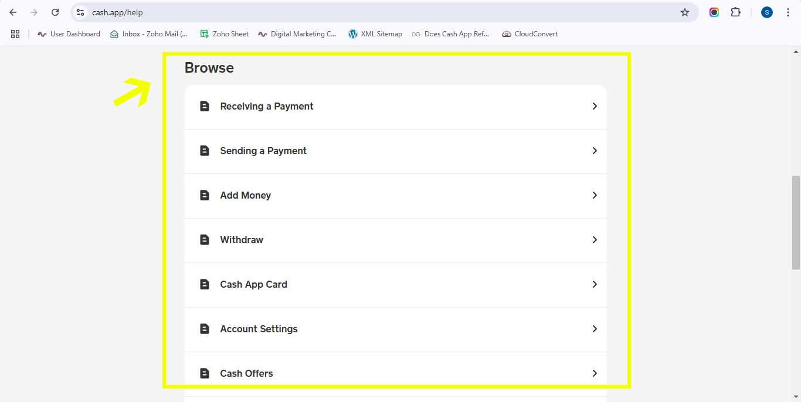Viewport: 801px width, 402px height.
Task: Expand Withdraw with its chevron
Action: click(595, 240)
